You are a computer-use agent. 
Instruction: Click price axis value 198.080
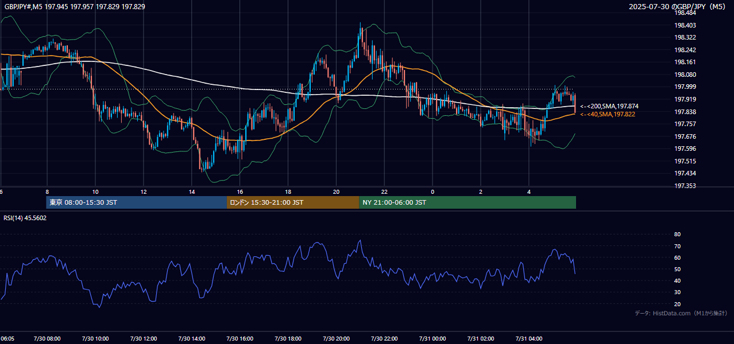685,75
